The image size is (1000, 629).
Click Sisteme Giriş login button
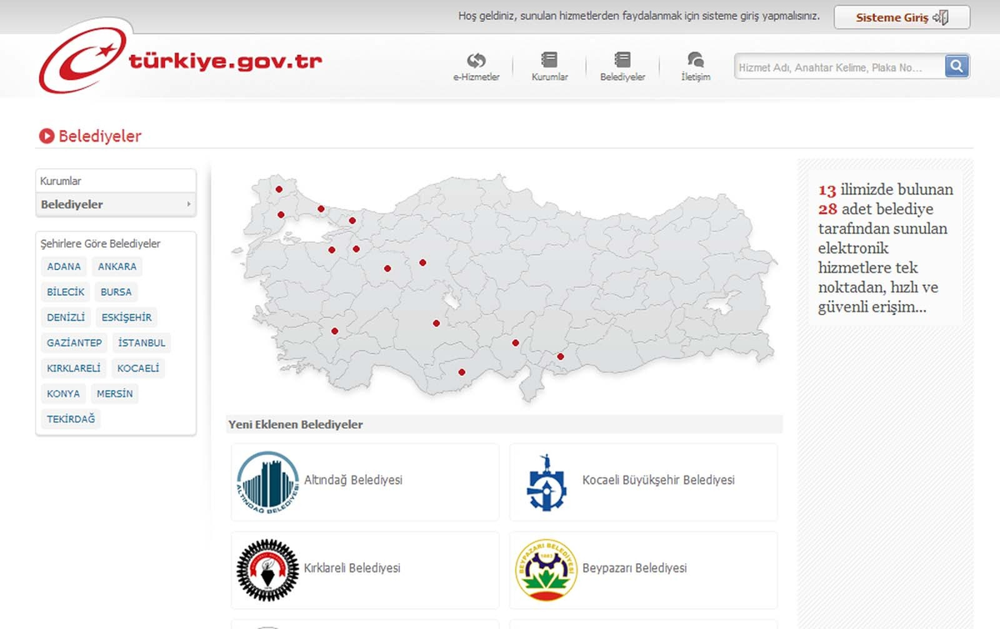[x=902, y=17]
